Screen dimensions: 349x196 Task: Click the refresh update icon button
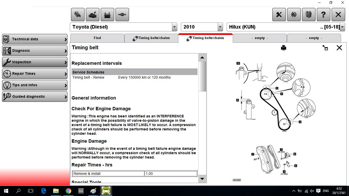(x=294, y=15)
